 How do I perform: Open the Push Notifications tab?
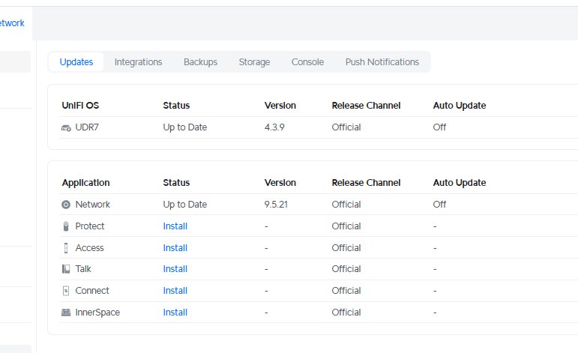click(x=382, y=62)
